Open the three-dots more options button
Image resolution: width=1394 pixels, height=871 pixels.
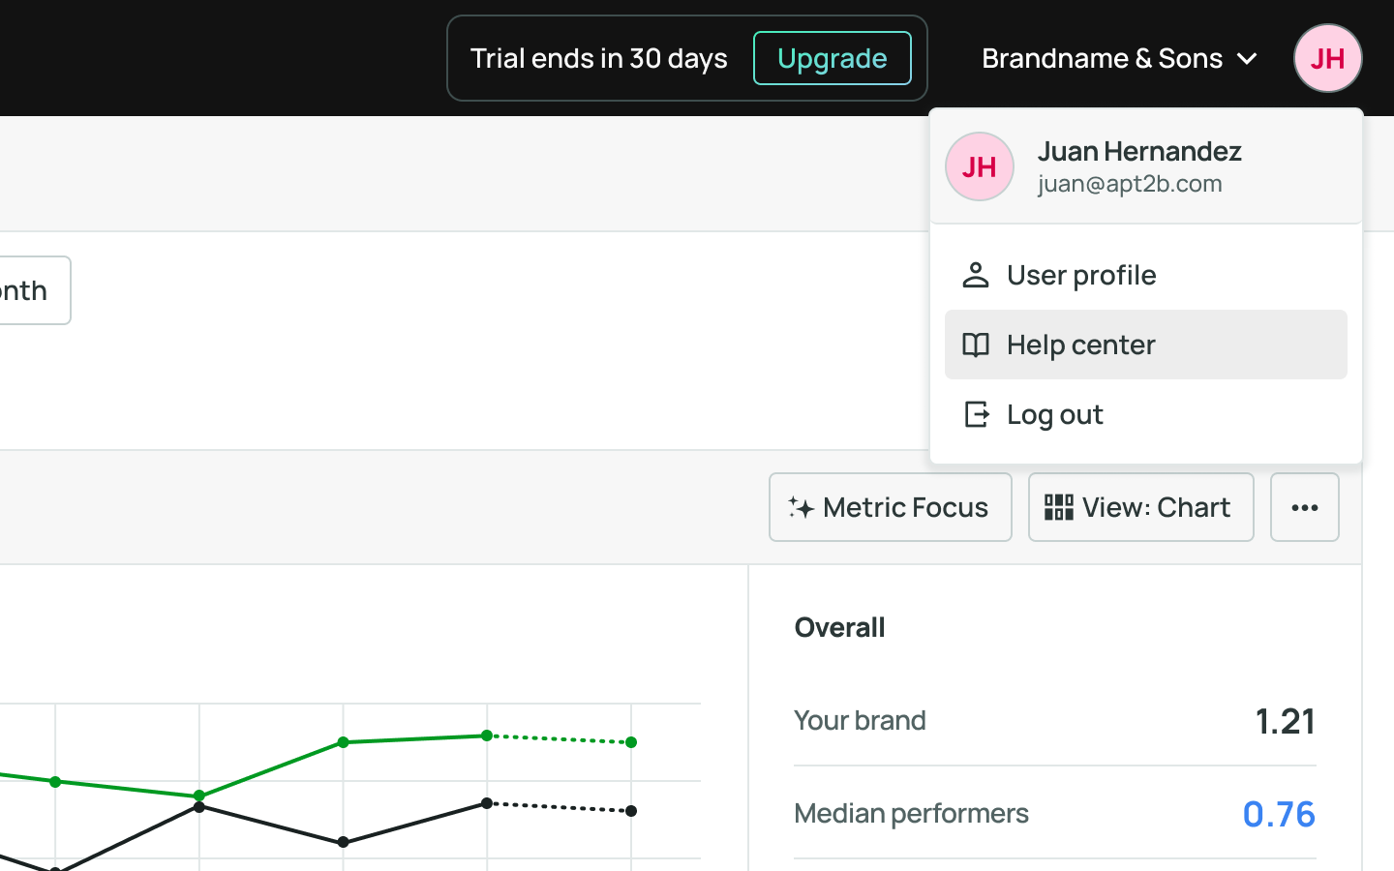pos(1304,507)
